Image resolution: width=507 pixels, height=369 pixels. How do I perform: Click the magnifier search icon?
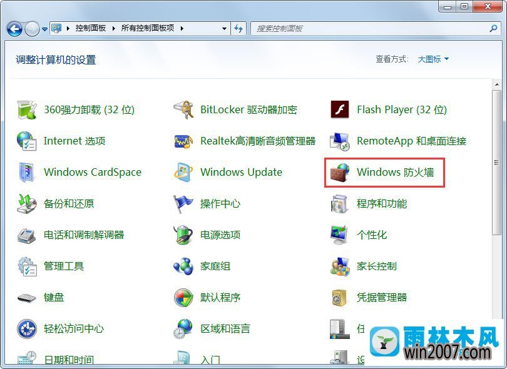click(x=493, y=28)
